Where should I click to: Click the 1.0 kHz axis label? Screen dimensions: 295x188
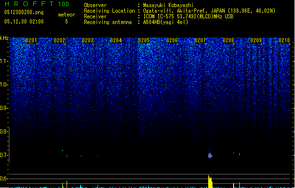tap(4, 85)
